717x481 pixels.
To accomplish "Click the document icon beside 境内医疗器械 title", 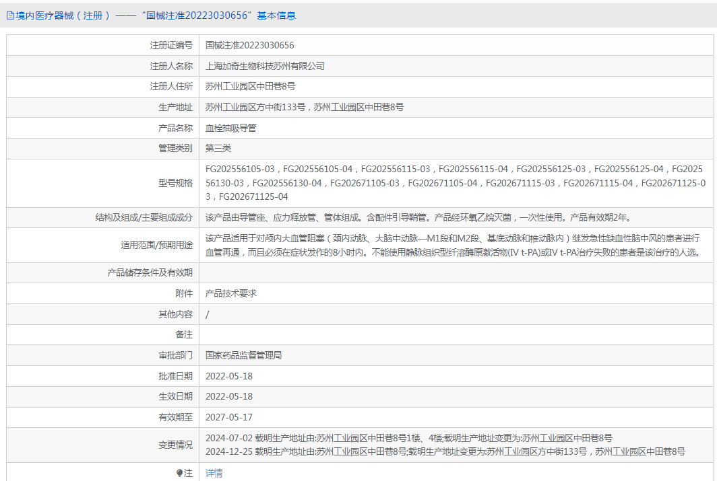I will pyautogui.click(x=10, y=15).
